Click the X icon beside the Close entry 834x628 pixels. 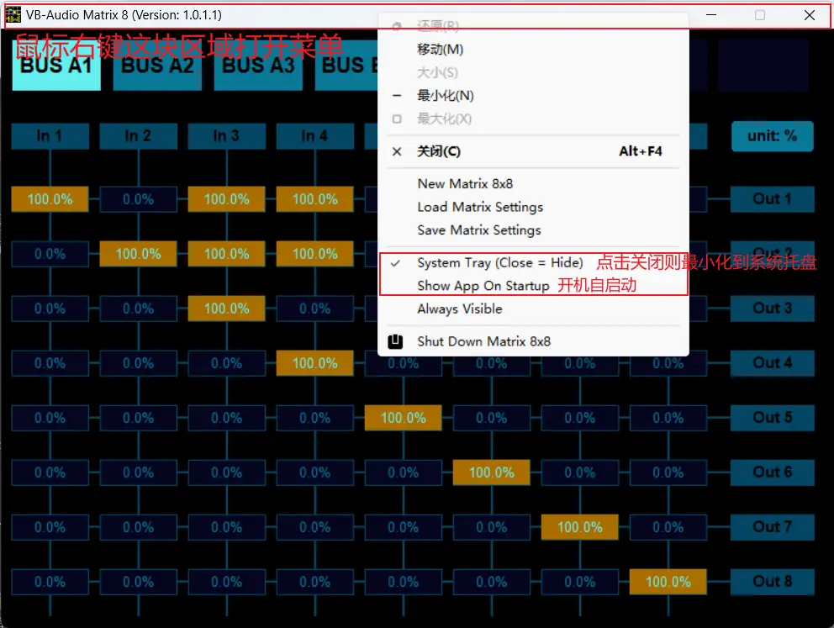(x=397, y=152)
